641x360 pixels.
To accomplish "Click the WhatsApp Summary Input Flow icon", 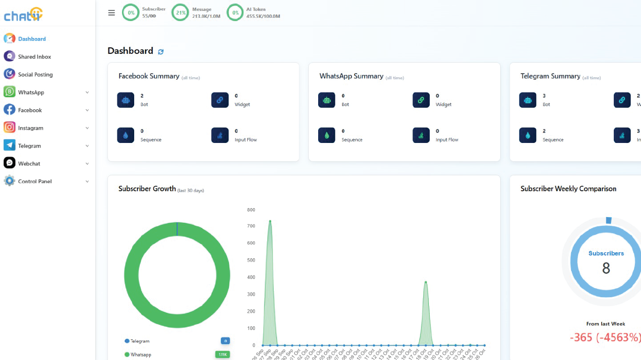I will click(x=421, y=135).
